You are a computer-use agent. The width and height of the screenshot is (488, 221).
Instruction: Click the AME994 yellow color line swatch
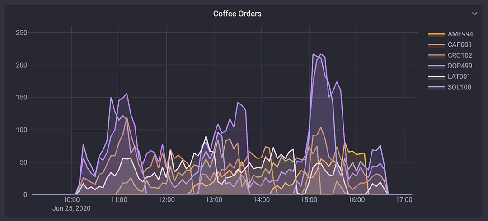click(436, 34)
